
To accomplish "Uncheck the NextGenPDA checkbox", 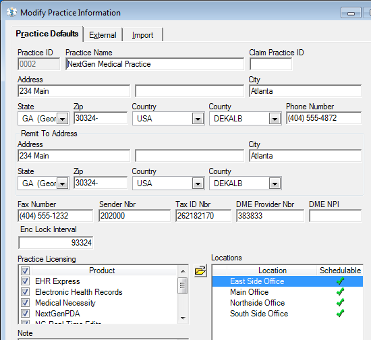I will [26, 314].
